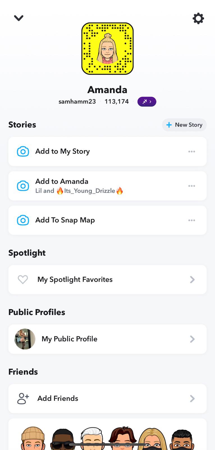The image size is (215, 450).
Task: Tap the snap score 113,174
Action: (116, 102)
